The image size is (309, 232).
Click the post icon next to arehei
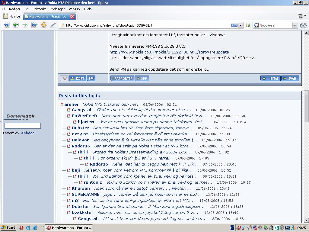coord(61,104)
